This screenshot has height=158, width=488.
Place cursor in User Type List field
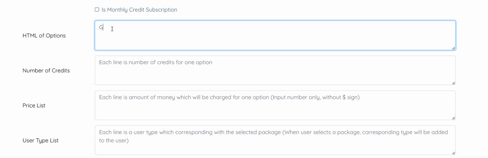point(274,146)
